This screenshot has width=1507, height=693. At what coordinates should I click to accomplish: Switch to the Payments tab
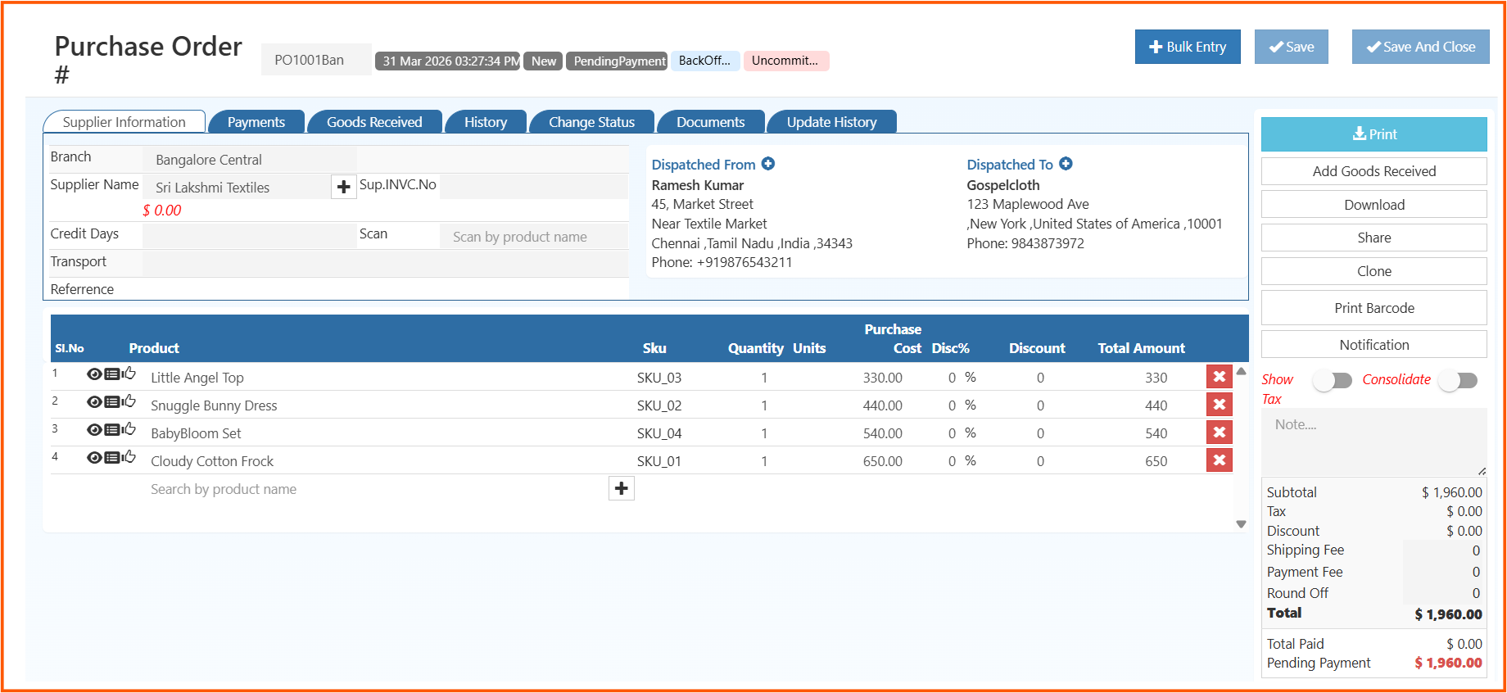256,122
